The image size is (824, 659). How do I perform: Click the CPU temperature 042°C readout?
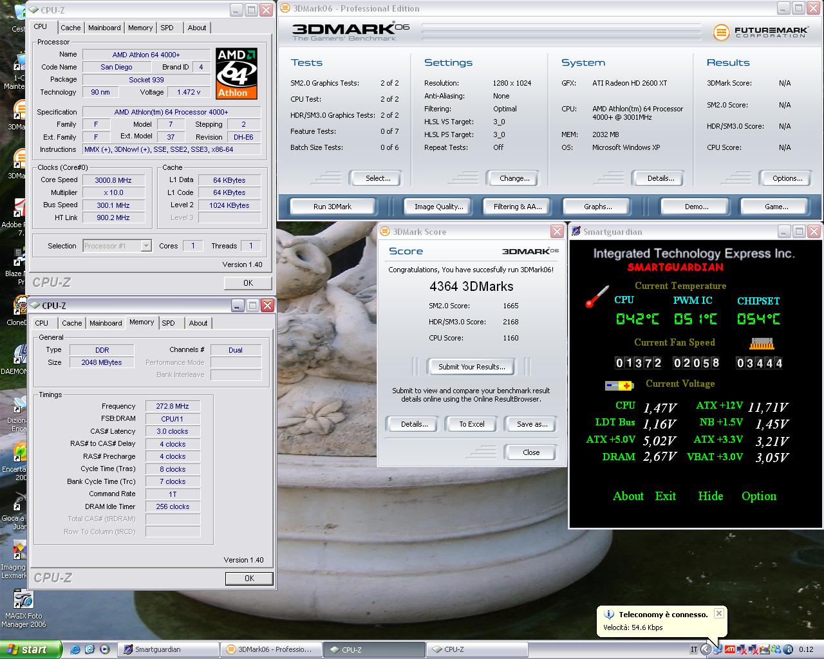pos(637,319)
